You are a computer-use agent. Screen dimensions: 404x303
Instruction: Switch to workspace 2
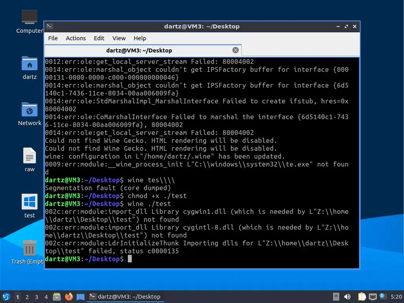[27, 297]
